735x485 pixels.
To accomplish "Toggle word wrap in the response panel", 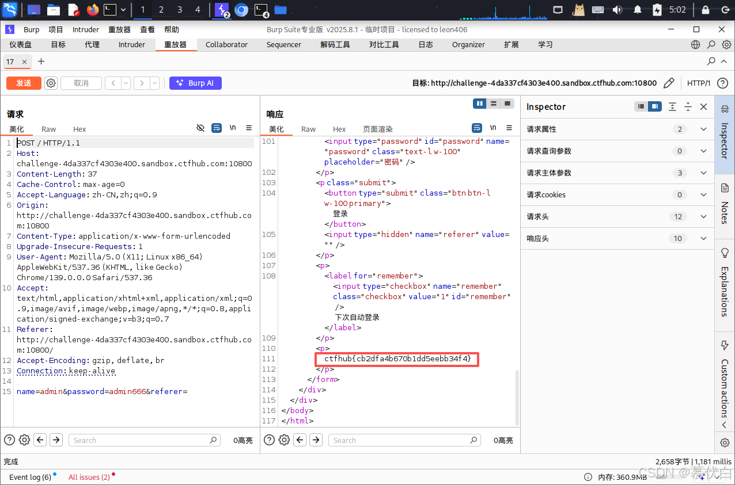I will (477, 128).
